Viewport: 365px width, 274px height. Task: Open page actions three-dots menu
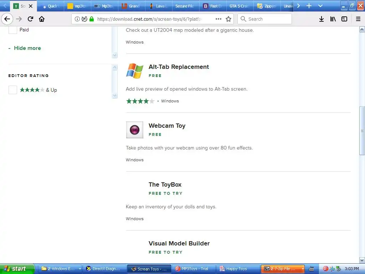(x=219, y=19)
